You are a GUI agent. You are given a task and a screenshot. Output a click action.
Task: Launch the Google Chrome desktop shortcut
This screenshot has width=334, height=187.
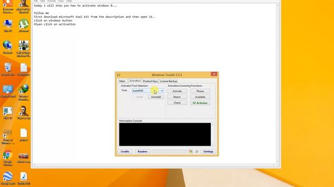pos(8,158)
